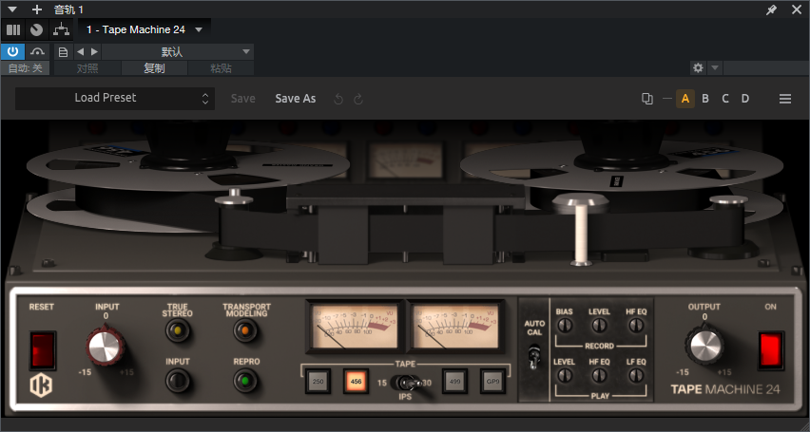The image size is (810, 432).
Task: Select the INPUT monitor button
Action: click(x=178, y=382)
